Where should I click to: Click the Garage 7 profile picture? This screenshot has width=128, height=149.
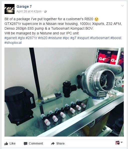tap(10, 9)
